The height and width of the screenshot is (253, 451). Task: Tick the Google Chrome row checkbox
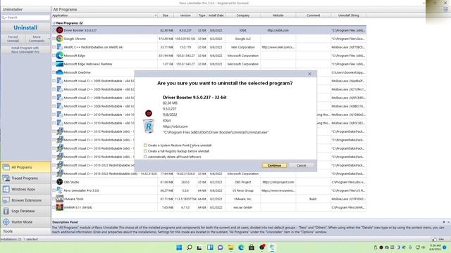[x=54, y=39]
